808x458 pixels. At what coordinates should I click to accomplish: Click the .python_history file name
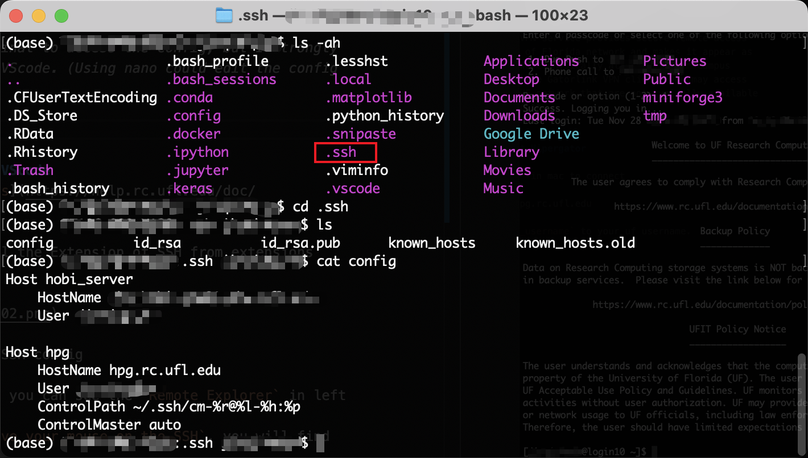click(x=385, y=115)
